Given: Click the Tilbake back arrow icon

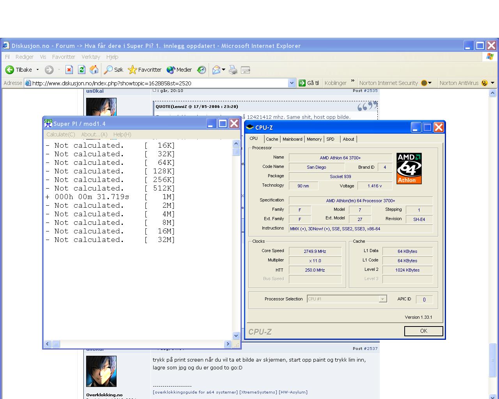Looking at the screenshot, I should [9, 70].
